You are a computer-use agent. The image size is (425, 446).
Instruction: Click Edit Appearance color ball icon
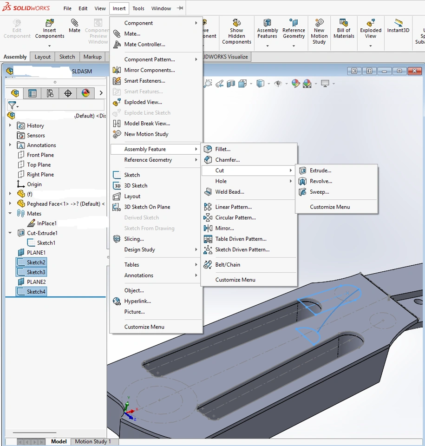[295, 84]
